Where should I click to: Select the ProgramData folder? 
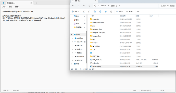click(x=124, y=36)
